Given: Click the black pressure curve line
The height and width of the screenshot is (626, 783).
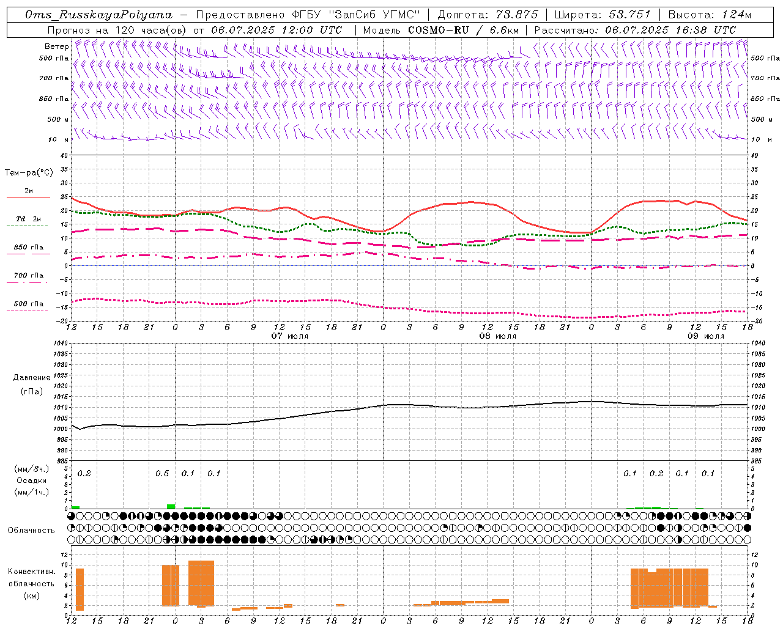Looking at the screenshot, I should (409, 404).
